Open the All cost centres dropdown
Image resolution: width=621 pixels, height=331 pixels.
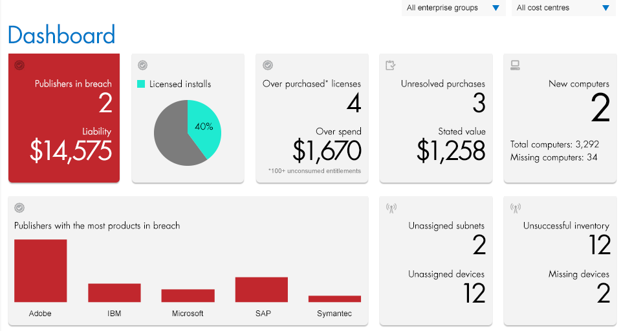563,8
